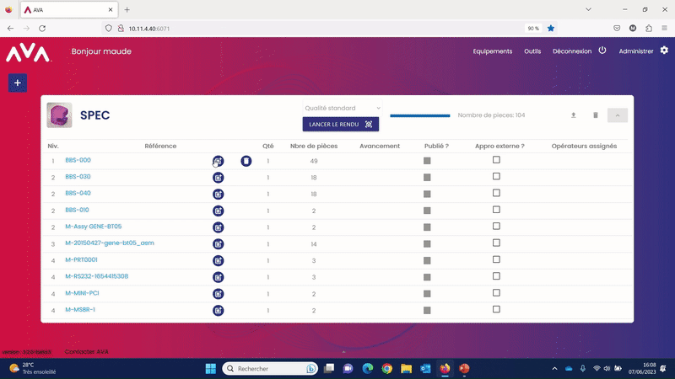Click the render icon in BBS-010 row
This screenshot has height=379, width=675.
point(219,211)
